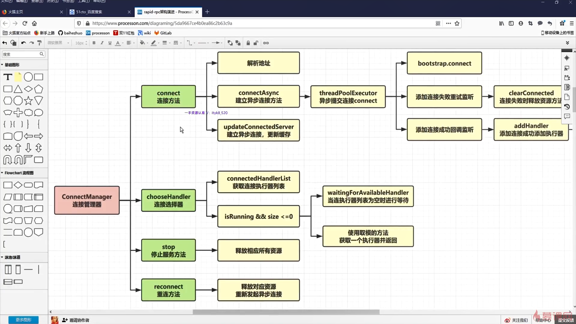Open history versions panel icon
Screen dimensions: 576x324
[x=567, y=106]
